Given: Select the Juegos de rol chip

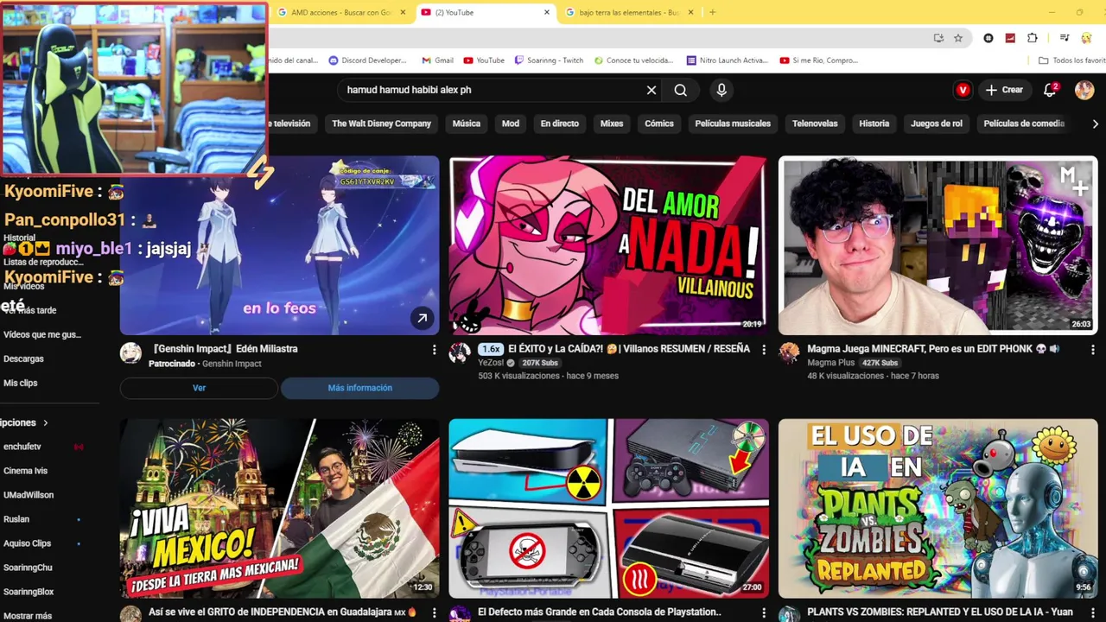Looking at the screenshot, I should click(x=937, y=124).
